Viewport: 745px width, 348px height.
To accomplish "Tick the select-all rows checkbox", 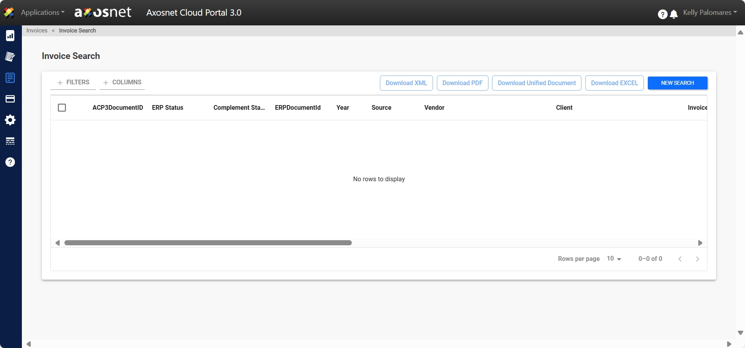I will pos(62,107).
